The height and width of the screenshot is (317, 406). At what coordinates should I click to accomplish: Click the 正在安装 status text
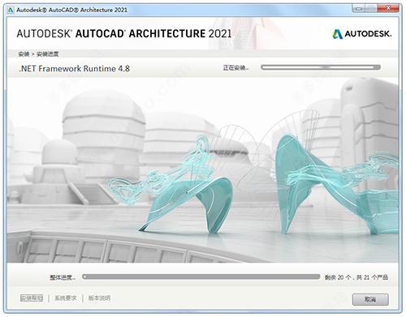pos(235,68)
